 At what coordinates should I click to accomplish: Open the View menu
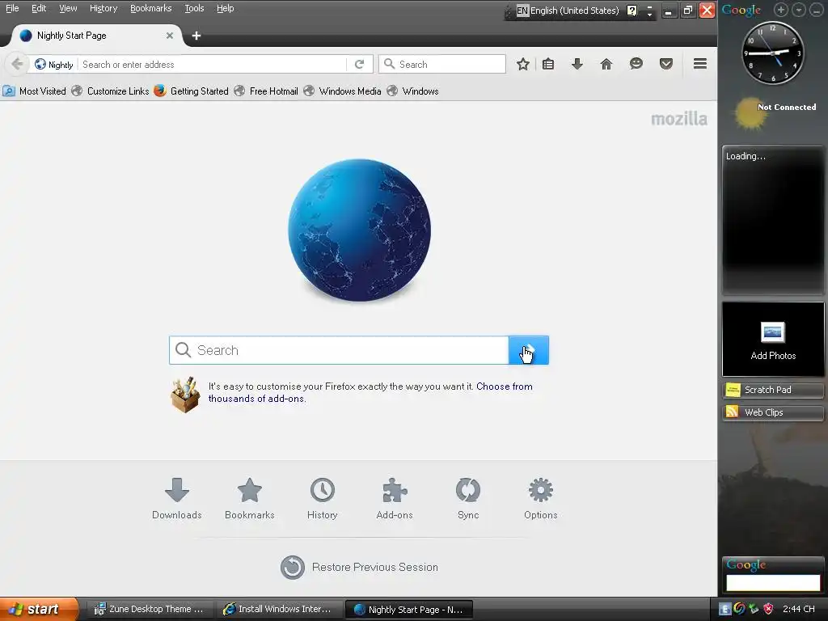[x=68, y=8]
